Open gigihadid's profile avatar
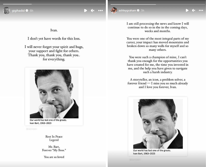Image resolution: width=206 pixels, height=167 pixels. [6, 10]
